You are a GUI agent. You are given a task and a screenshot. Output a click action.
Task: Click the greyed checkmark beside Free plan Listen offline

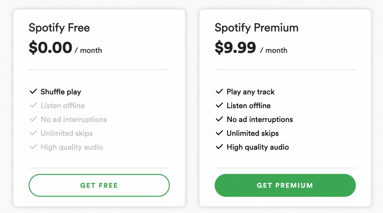(33, 106)
